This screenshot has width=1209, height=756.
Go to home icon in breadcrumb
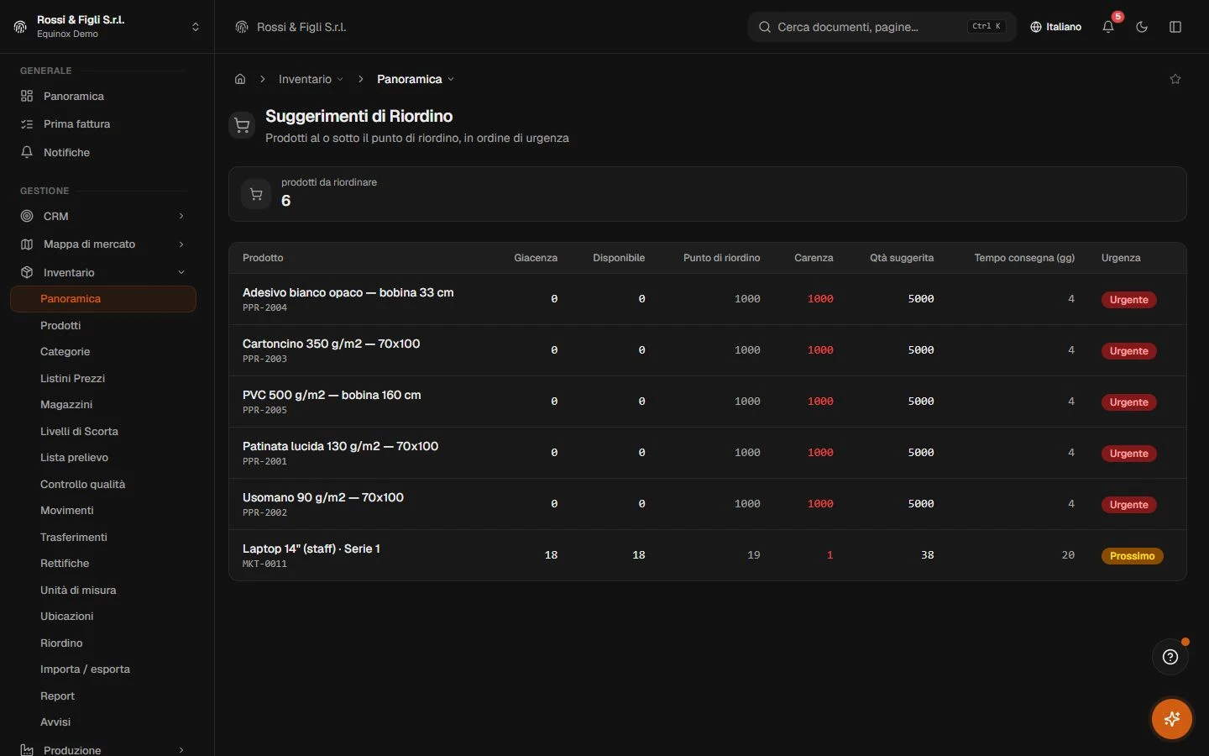tap(240, 79)
